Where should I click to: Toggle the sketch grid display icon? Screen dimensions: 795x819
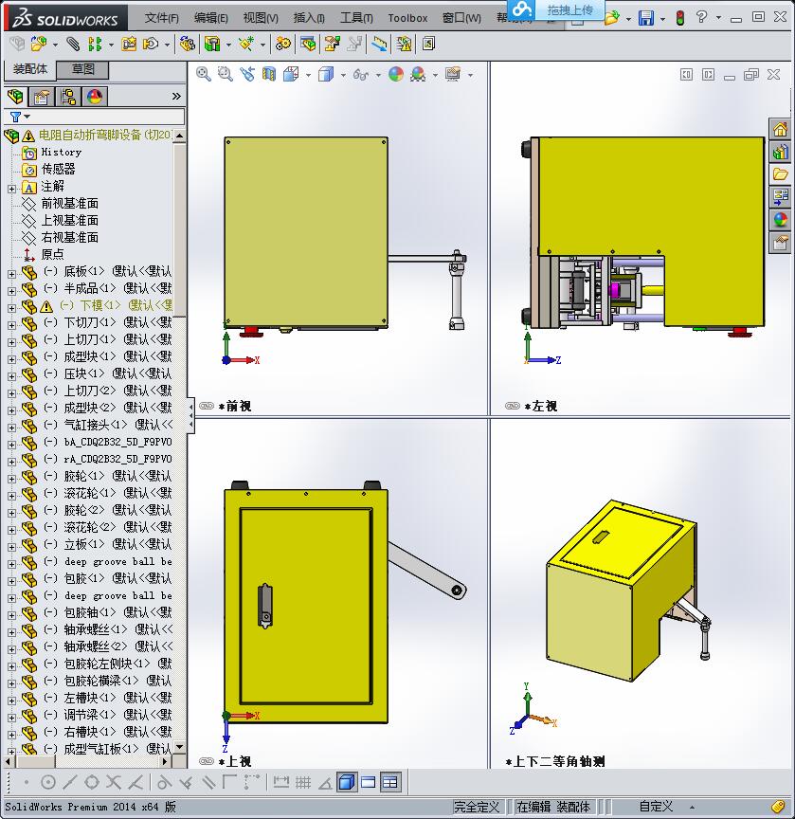pyautogui.click(x=303, y=782)
